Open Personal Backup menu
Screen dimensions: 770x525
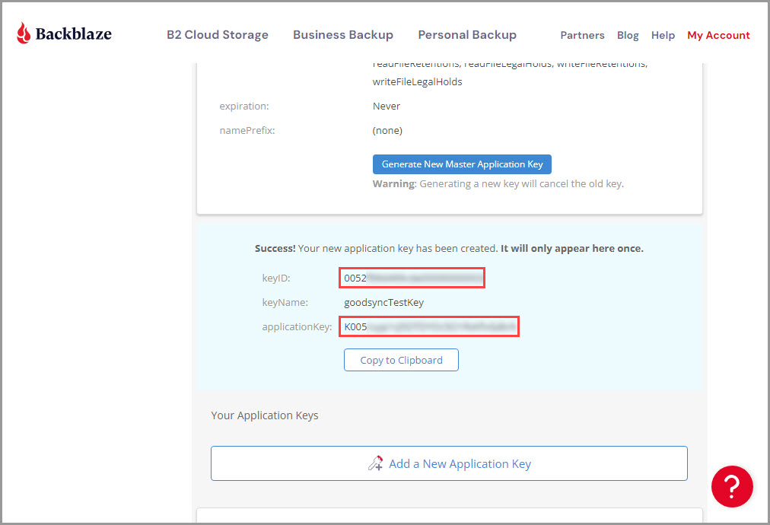tap(467, 35)
